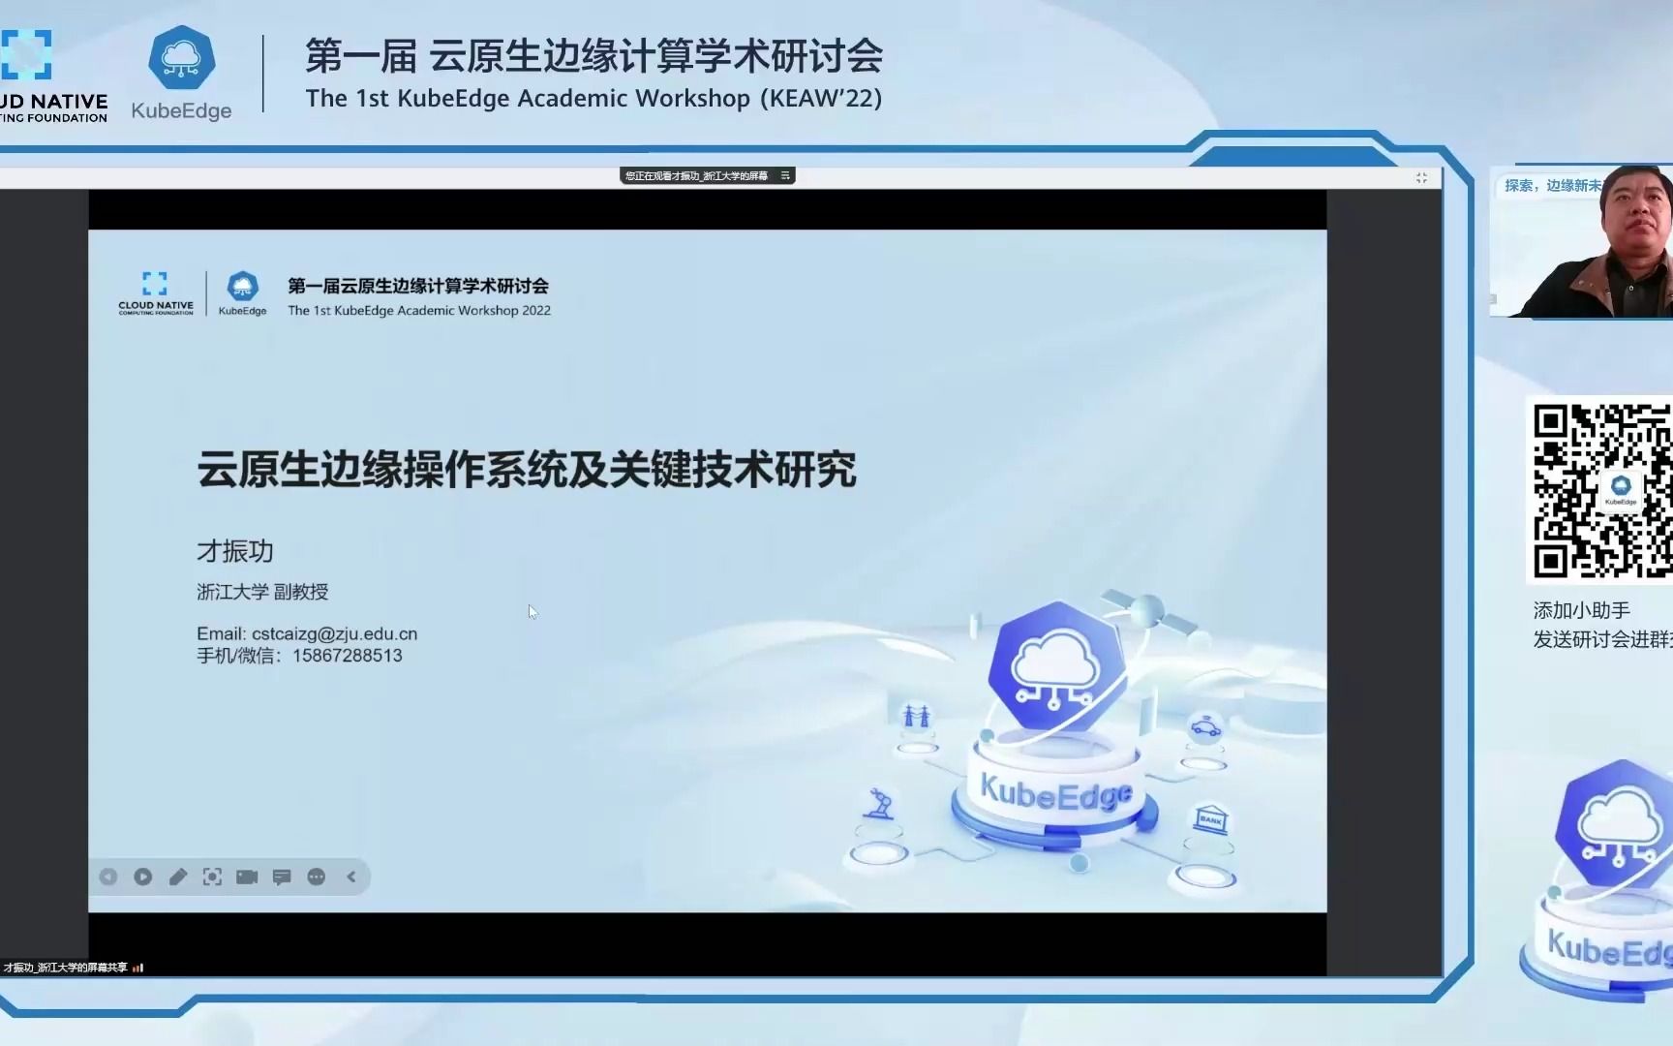1673x1046 pixels.
Task: Click the signal strength bars icon
Action: [x=137, y=967]
